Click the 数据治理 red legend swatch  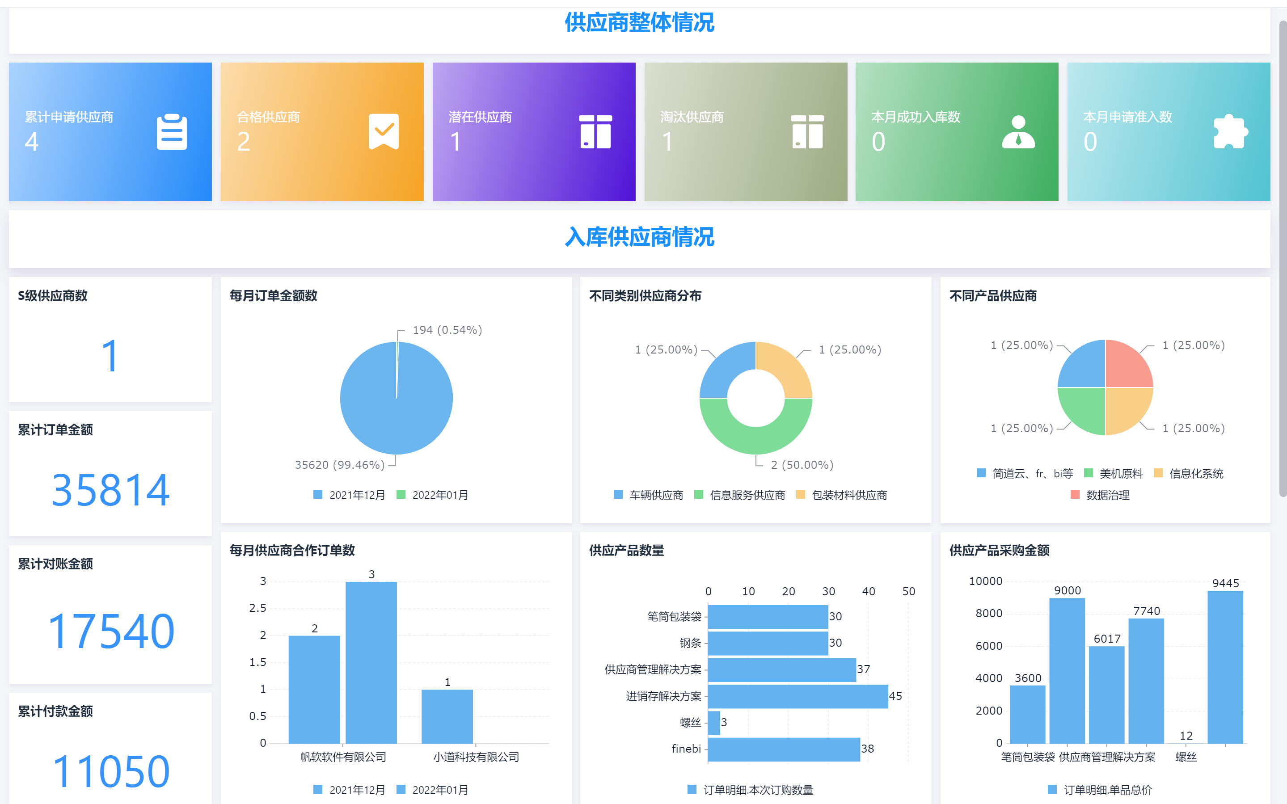1075,495
